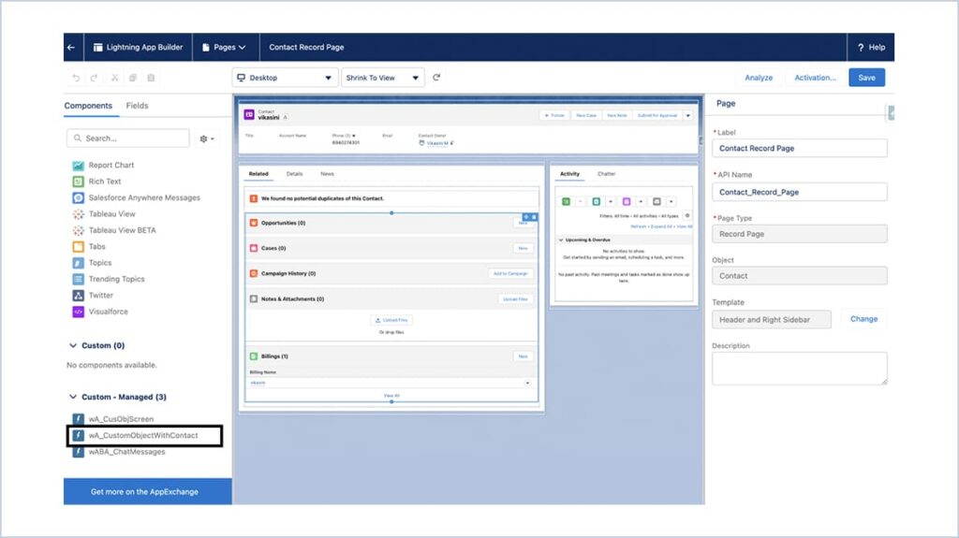Paste the component

tap(151, 78)
